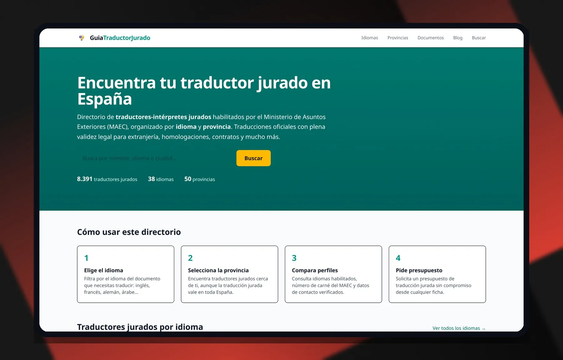Click the 50 provincias stat
The image size is (563, 360).
click(x=200, y=179)
